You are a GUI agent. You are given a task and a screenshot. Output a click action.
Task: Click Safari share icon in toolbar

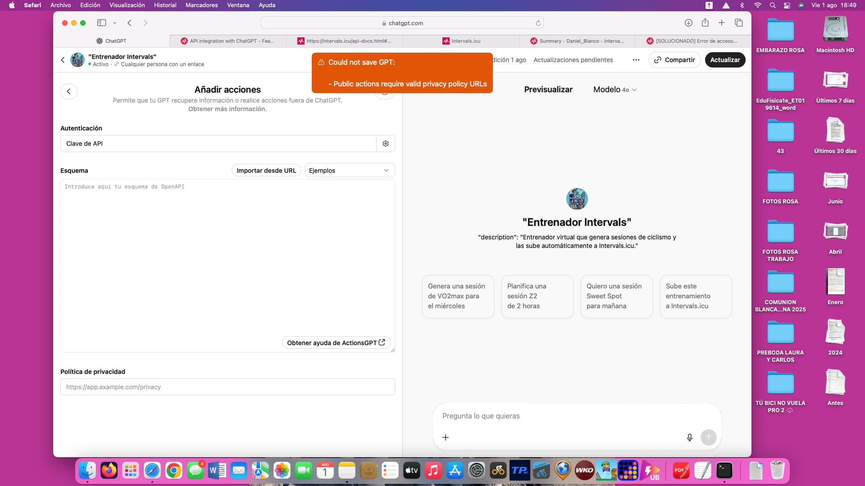click(705, 23)
